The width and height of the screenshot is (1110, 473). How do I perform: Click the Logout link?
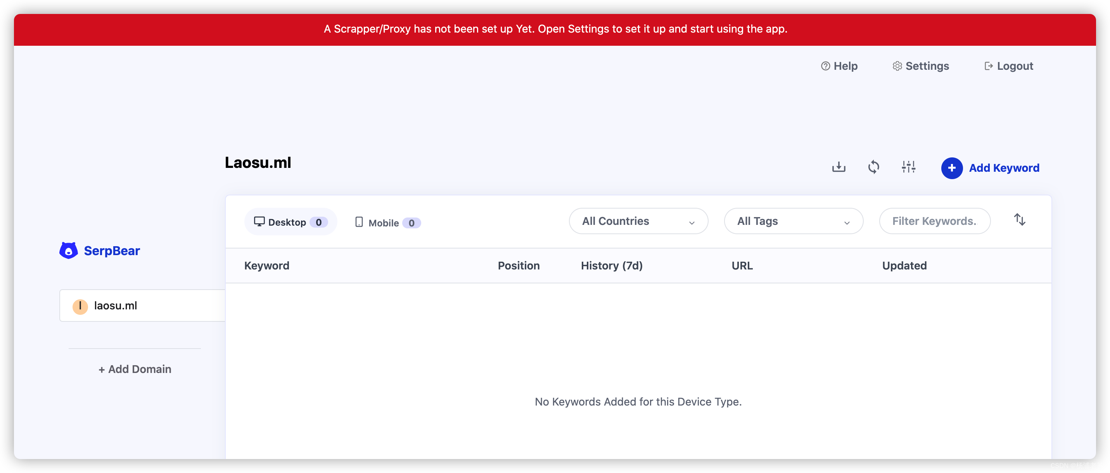point(1008,66)
